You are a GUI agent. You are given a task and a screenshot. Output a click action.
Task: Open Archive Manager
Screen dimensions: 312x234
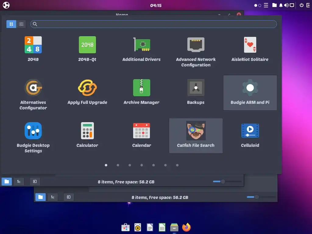pyautogui.click(x=141, y=92)
